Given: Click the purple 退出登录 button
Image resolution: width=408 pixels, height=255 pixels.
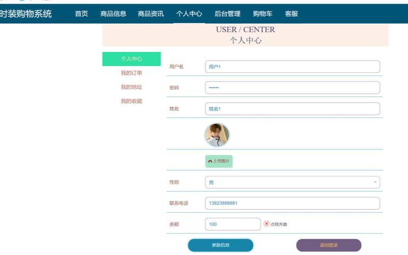Looking at the screenshot, I should click(x=328, y=245).
